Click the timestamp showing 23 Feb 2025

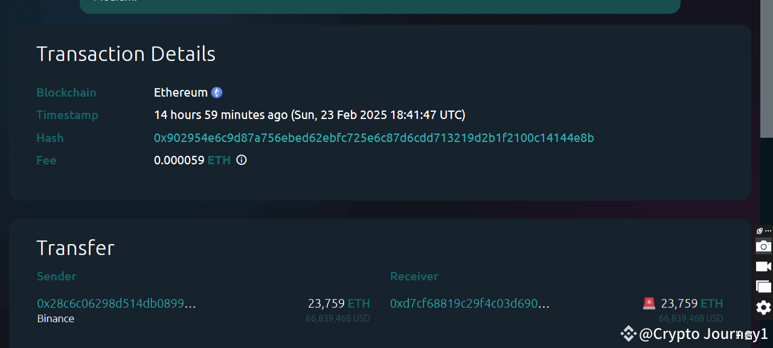point(309,115)
